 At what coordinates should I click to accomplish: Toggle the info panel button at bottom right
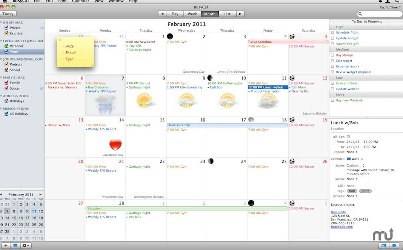coord(394,245)
